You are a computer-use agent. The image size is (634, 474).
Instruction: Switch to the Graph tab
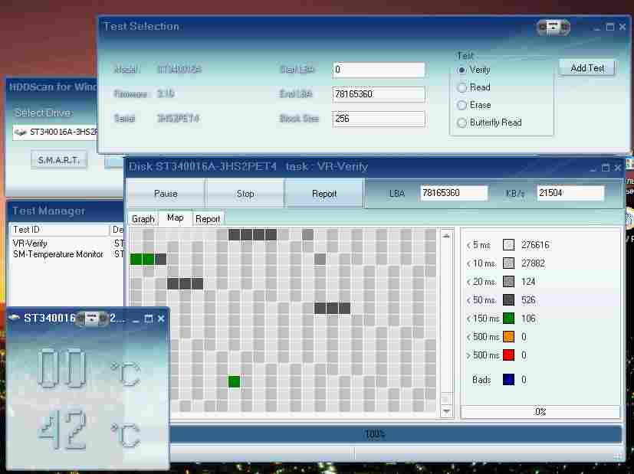[143, 219]
